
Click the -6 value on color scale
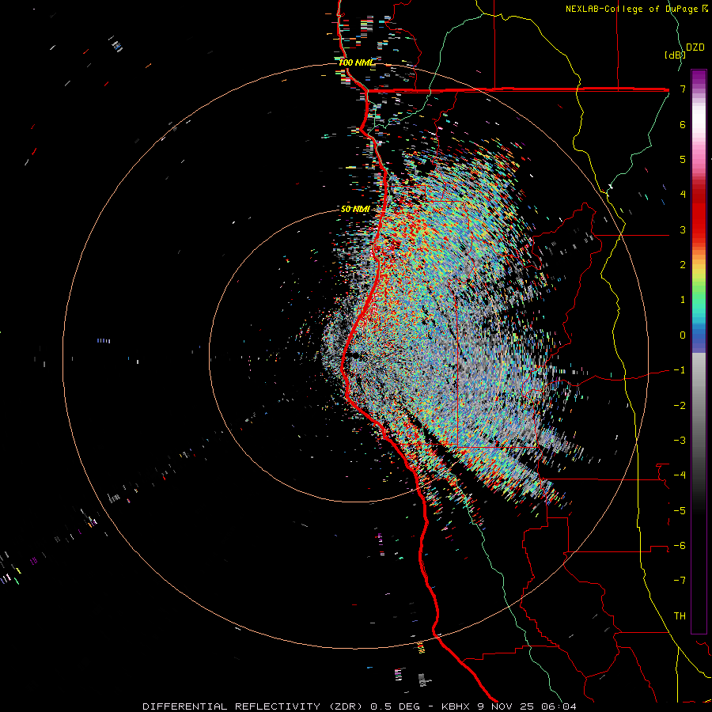tap(680, 546)
